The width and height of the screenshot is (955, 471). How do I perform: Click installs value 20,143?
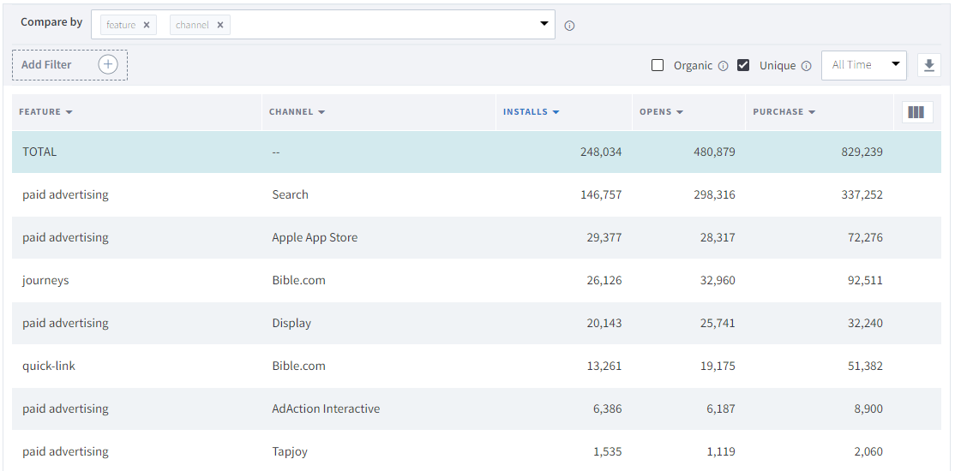(x=604, y=323)
